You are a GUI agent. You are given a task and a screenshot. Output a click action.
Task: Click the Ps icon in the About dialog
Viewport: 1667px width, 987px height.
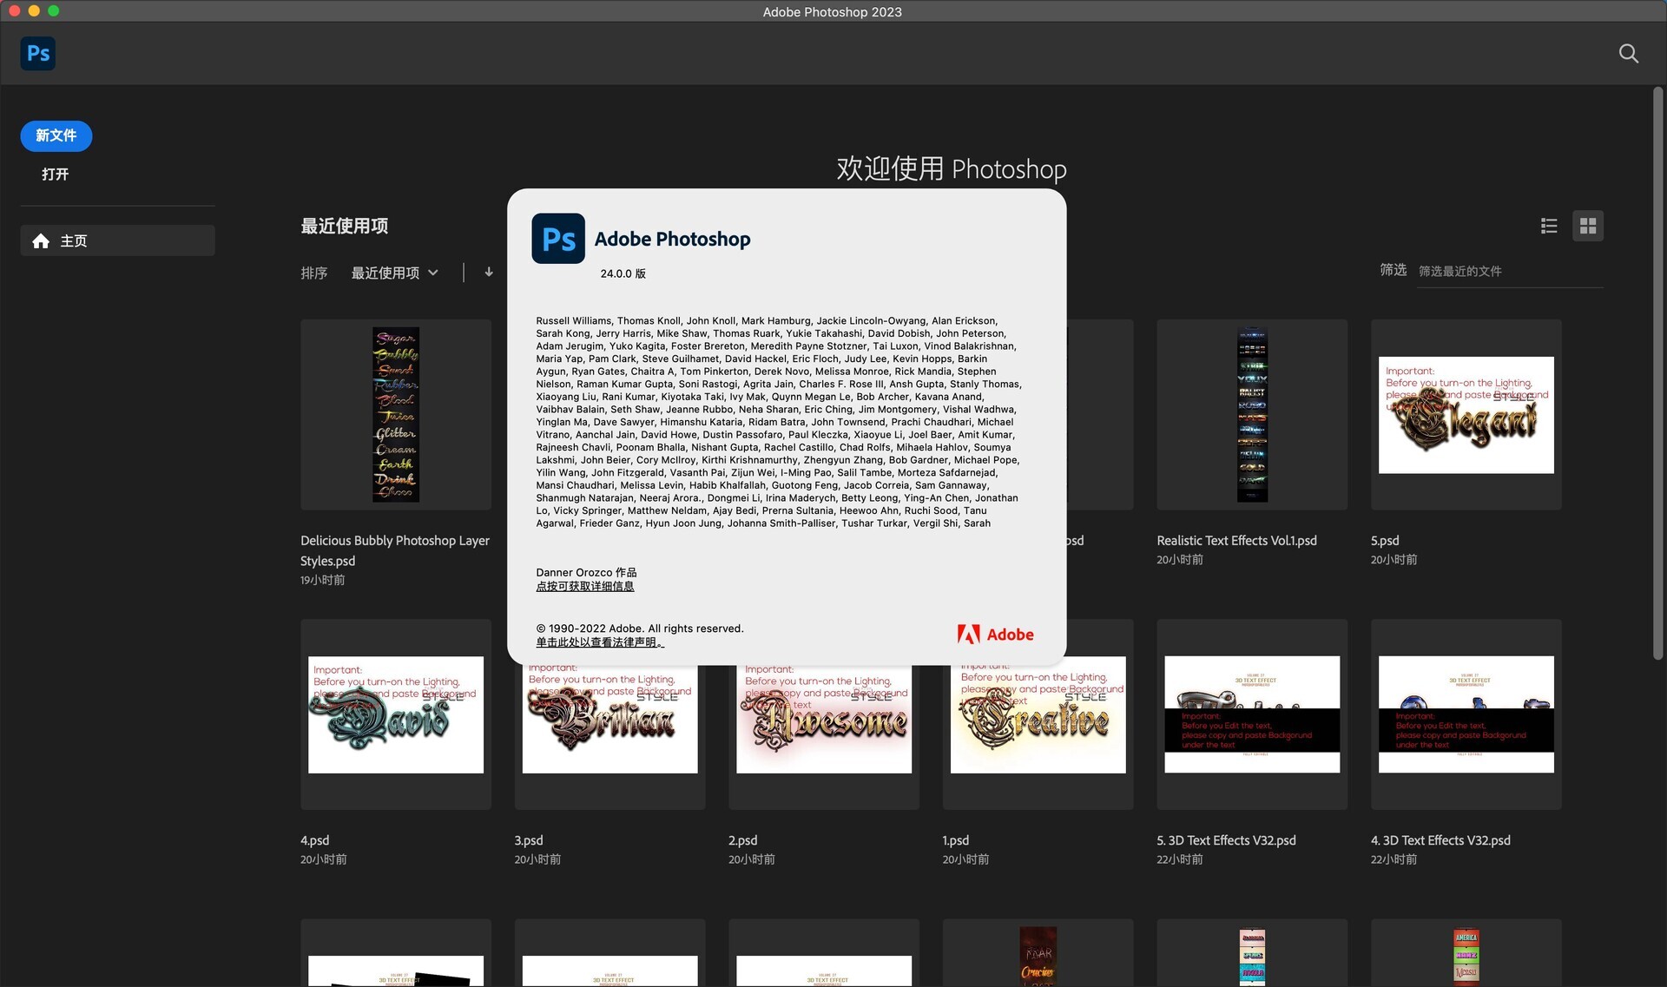(558, 239)
